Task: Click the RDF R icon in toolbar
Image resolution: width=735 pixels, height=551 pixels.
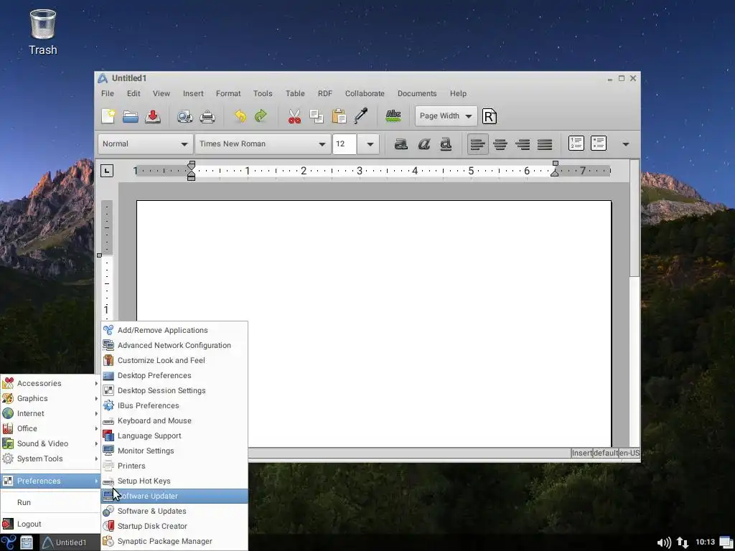Action: pyautogui.click(x=489, y=116)
